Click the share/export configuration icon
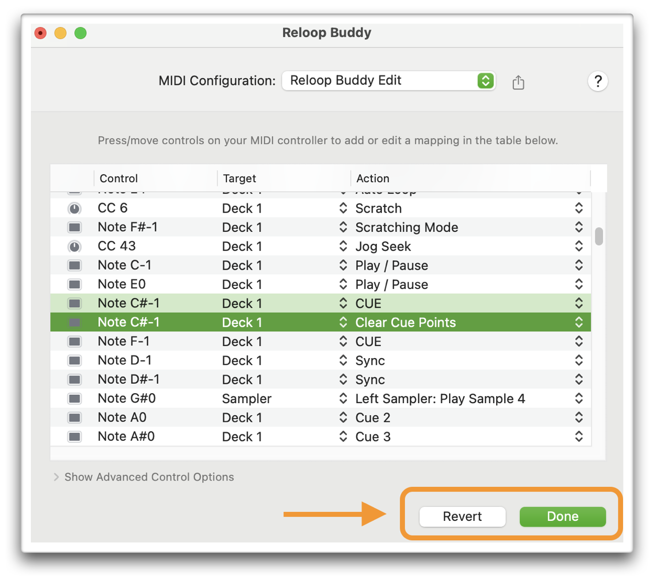Screen dimensions: 656x579 pos(518,82)
